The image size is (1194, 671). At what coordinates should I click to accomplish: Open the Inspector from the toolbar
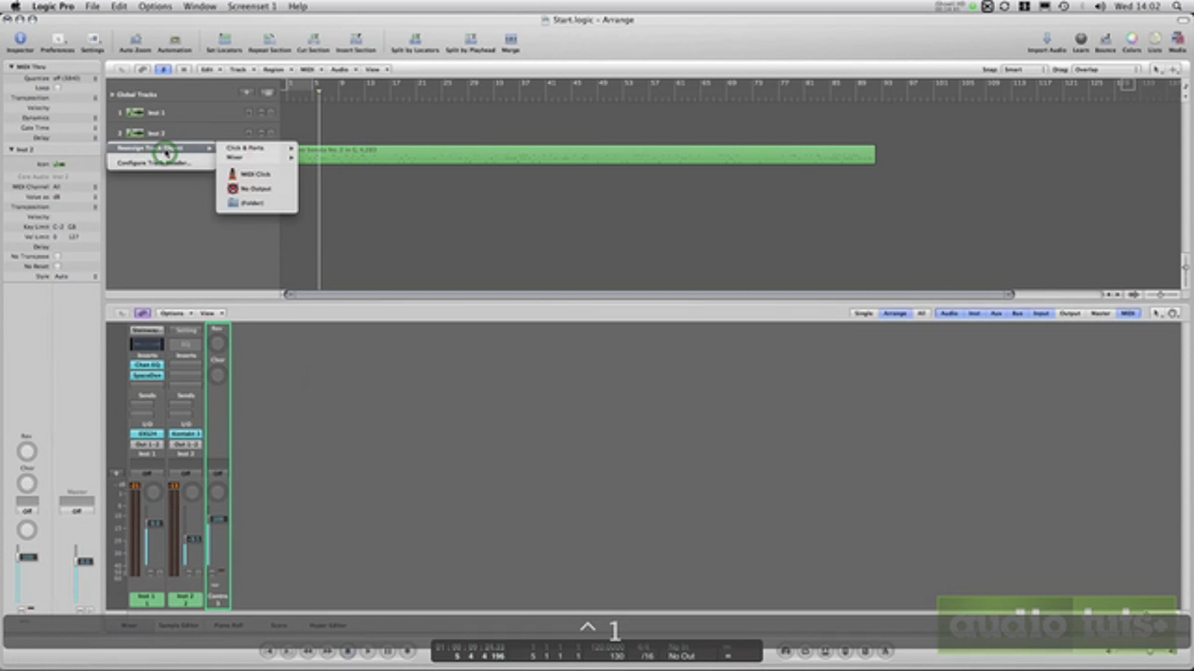[20, 42]
